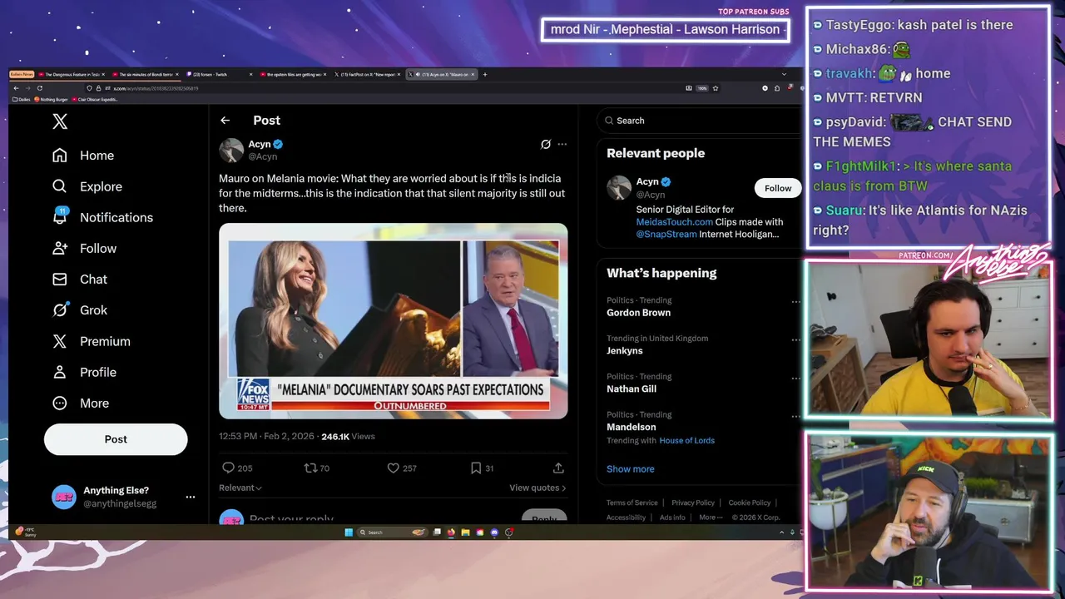Click the large Post button in sidebar
This screenshot has height=599, width=1065.
click(x=116, y=439)
